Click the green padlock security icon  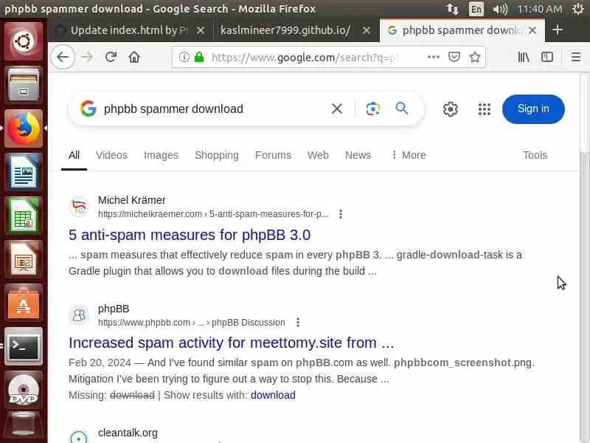point(199,58)
